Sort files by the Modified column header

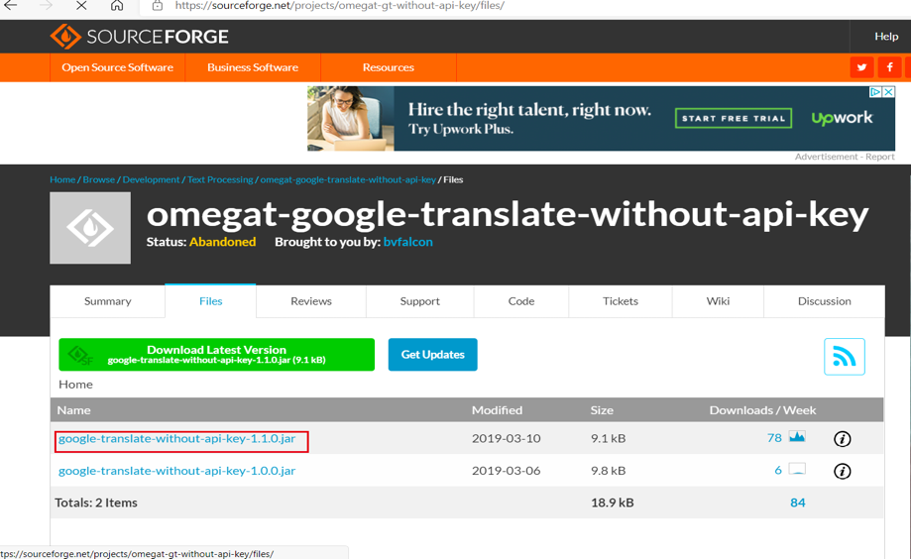click(497, 410)
